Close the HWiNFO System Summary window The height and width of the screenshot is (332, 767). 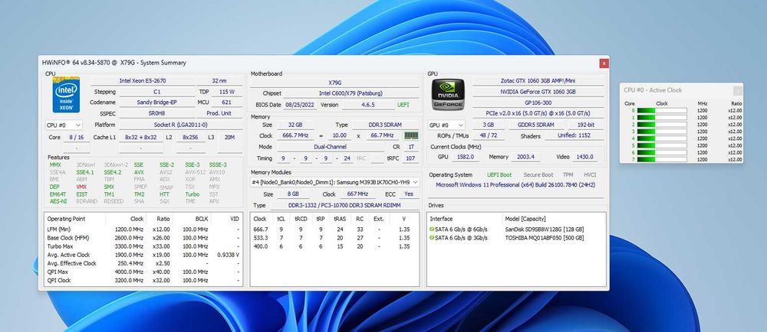(604, 63)
